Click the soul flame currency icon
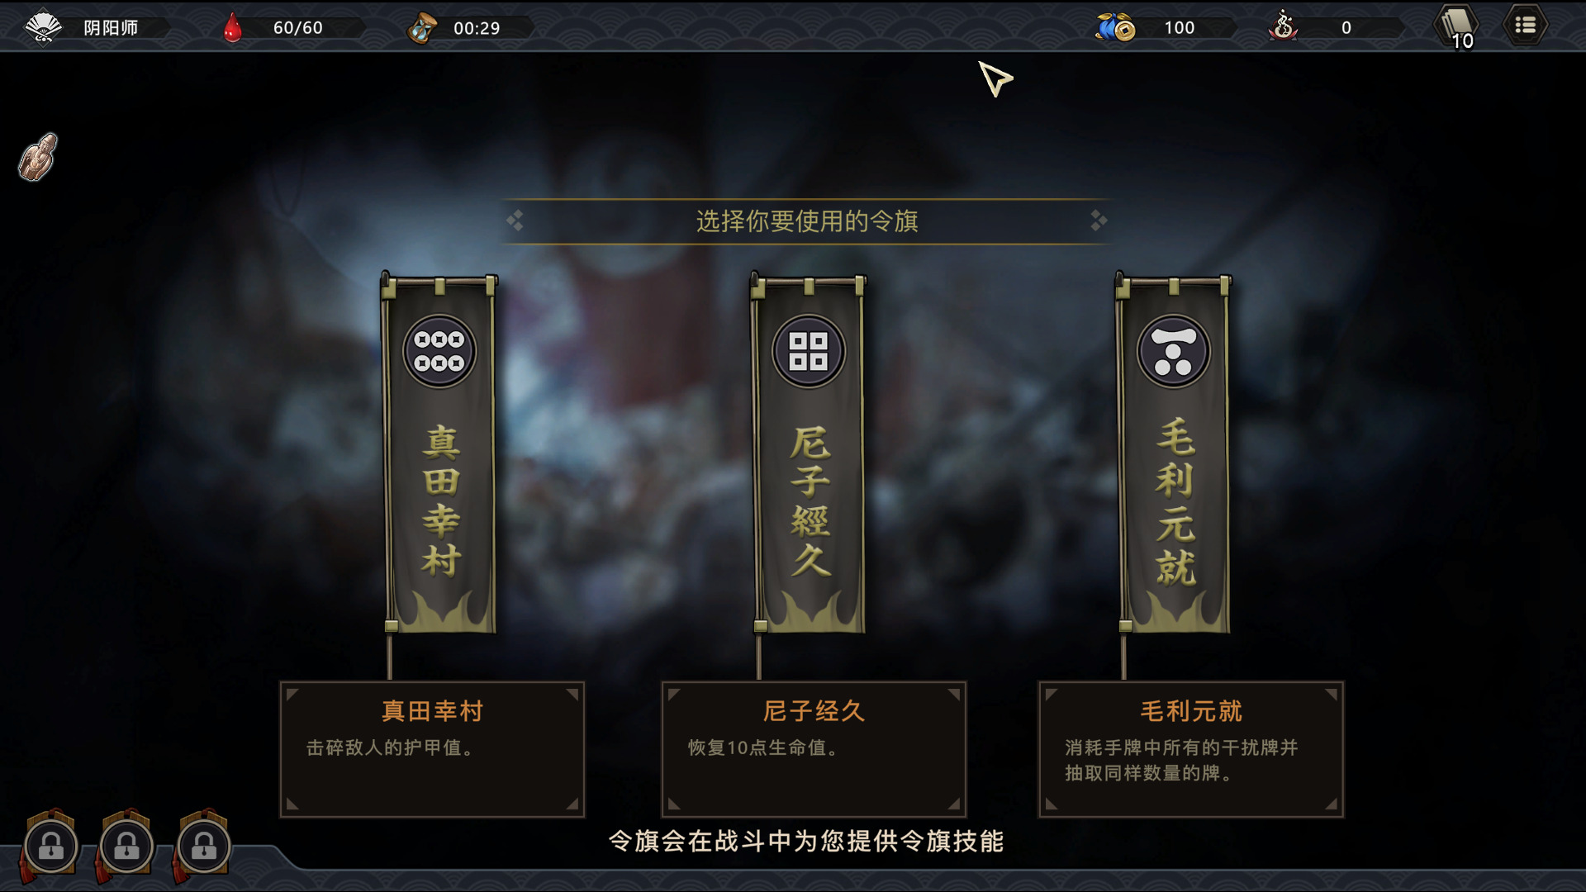The height and width of the screenshot is (892, 1586). (x=1283, y=26)
